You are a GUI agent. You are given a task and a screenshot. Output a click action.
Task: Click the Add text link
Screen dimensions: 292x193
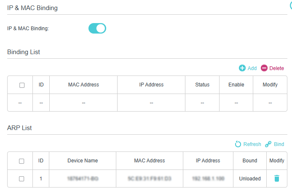pyautogui.click(x=252, y=68)
